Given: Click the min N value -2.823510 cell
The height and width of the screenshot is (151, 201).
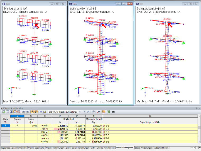Looking at the screenshot, I should [x=60, y=129].
